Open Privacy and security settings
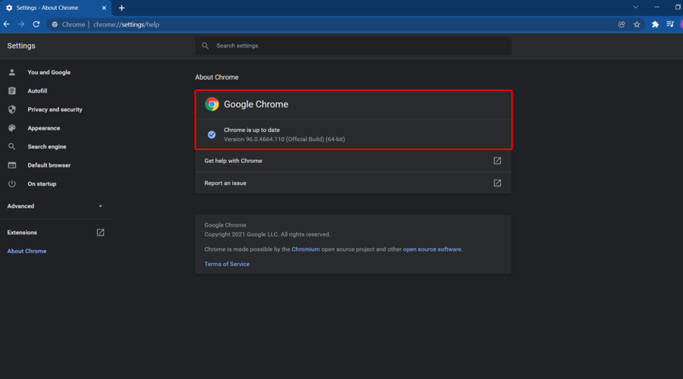Screen dimensions: 683x379 [x=55, y=110]
